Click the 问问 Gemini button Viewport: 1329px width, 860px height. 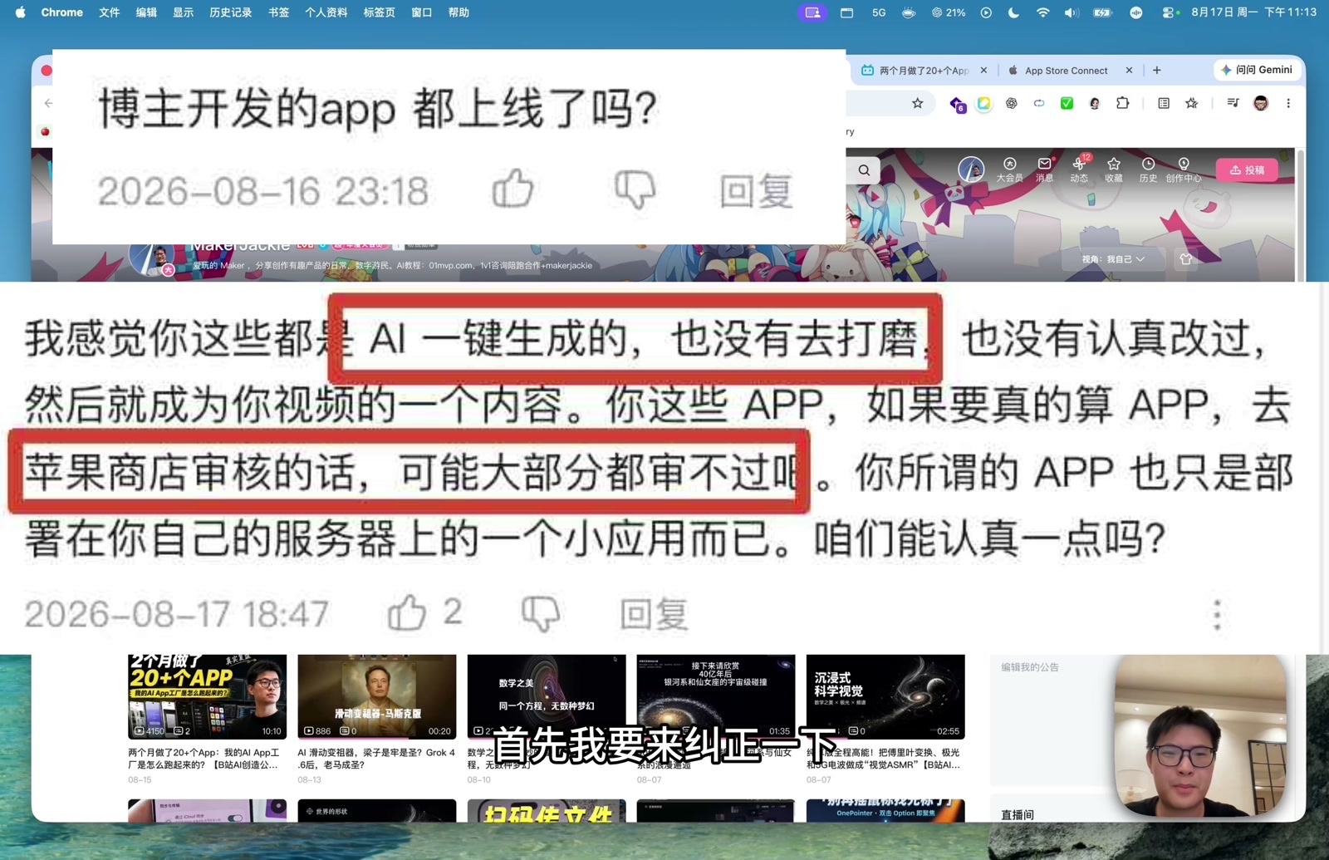[1256, 70]
